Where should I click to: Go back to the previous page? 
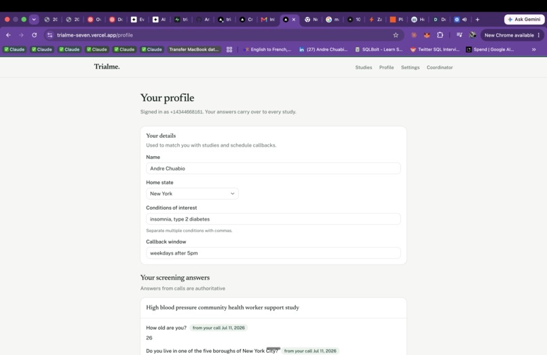[x=8, y=35]
